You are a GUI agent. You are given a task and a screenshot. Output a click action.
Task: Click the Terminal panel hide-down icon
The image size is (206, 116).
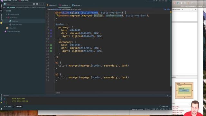(170, 96)
